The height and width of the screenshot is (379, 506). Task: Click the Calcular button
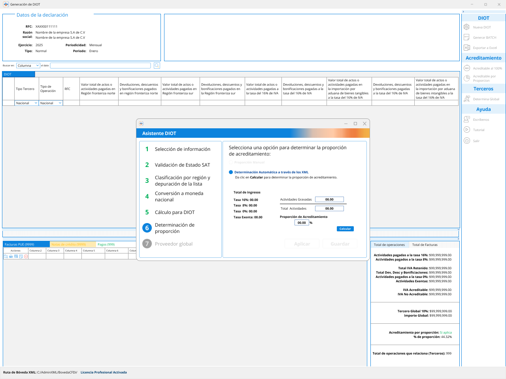click(345, 229)
